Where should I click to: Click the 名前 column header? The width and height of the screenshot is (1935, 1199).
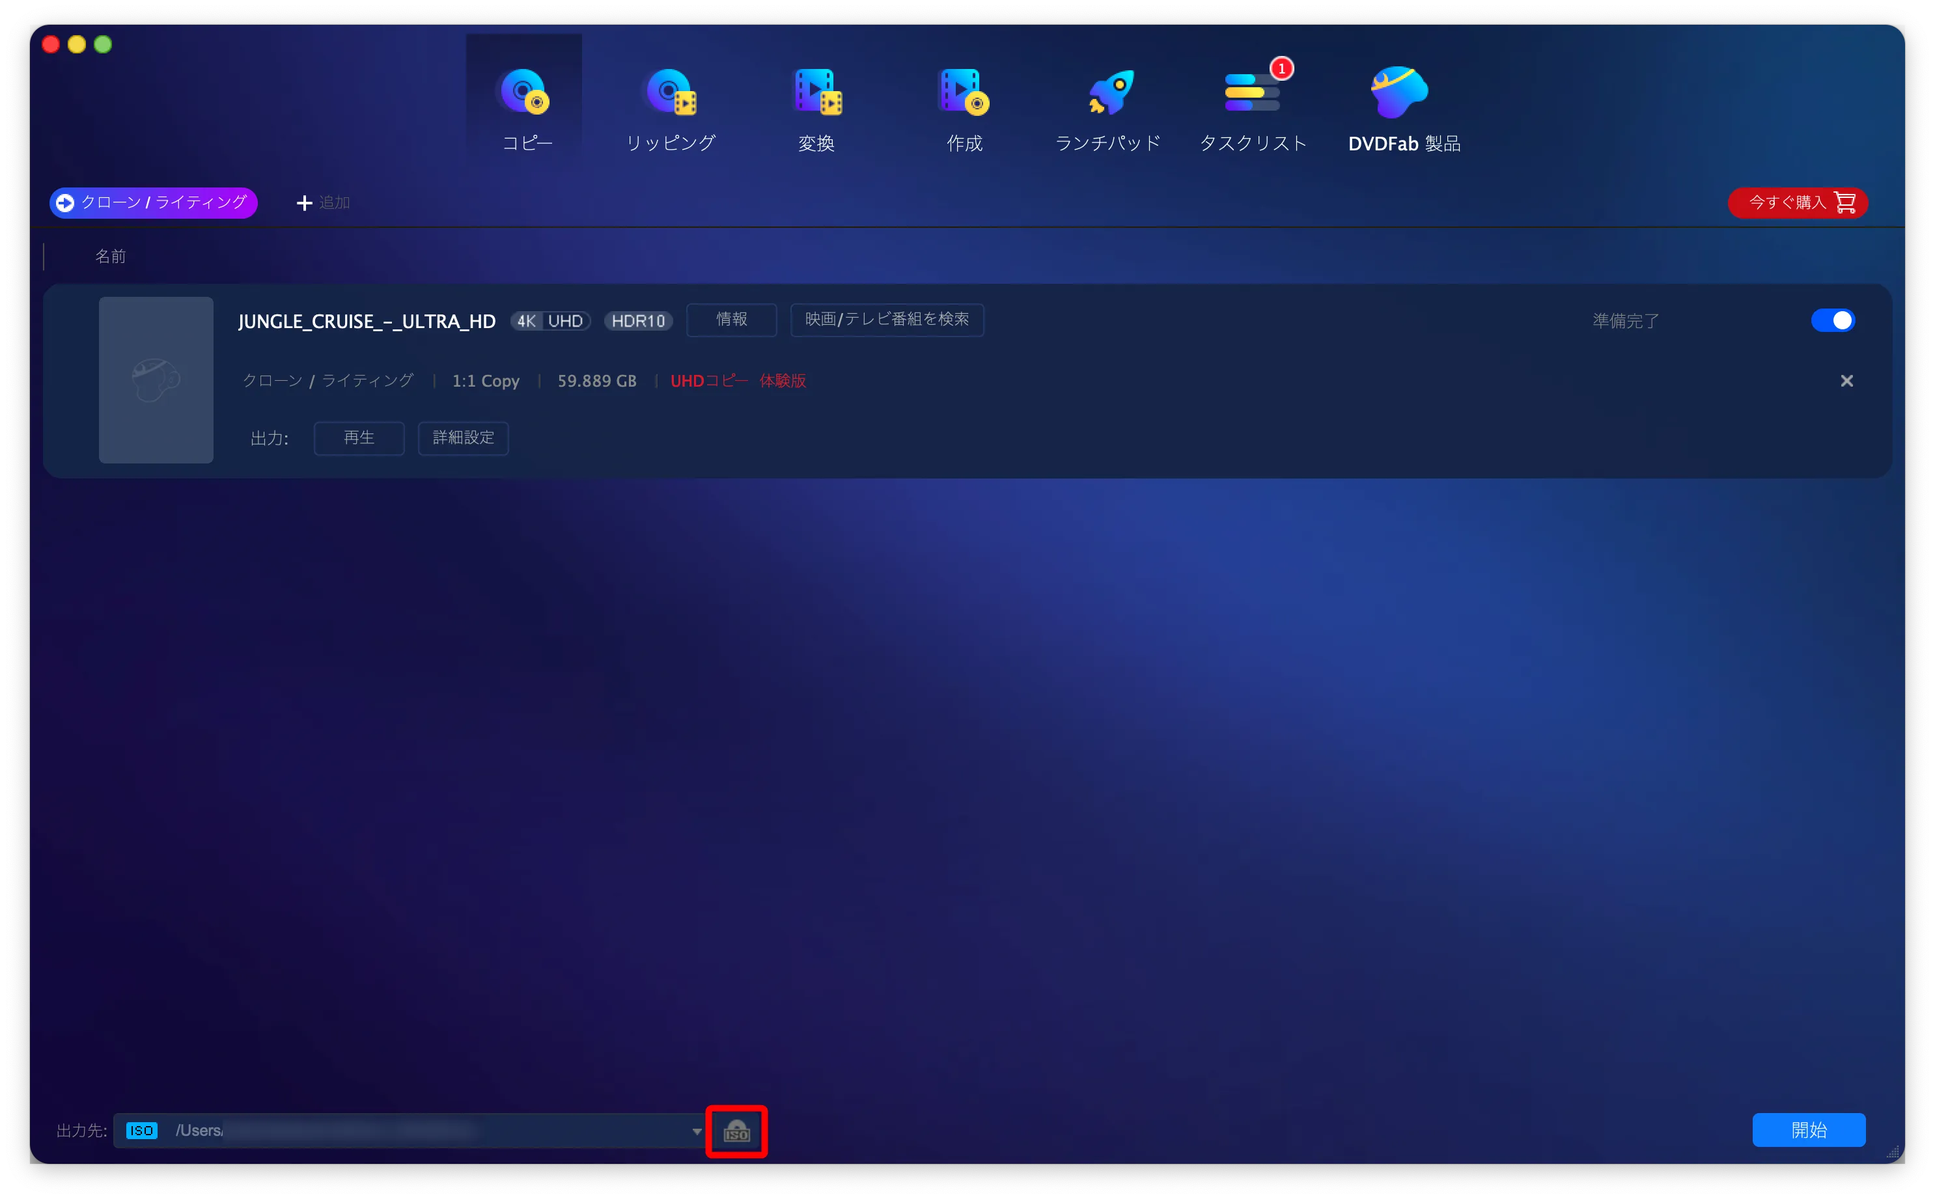click(110, 256)
